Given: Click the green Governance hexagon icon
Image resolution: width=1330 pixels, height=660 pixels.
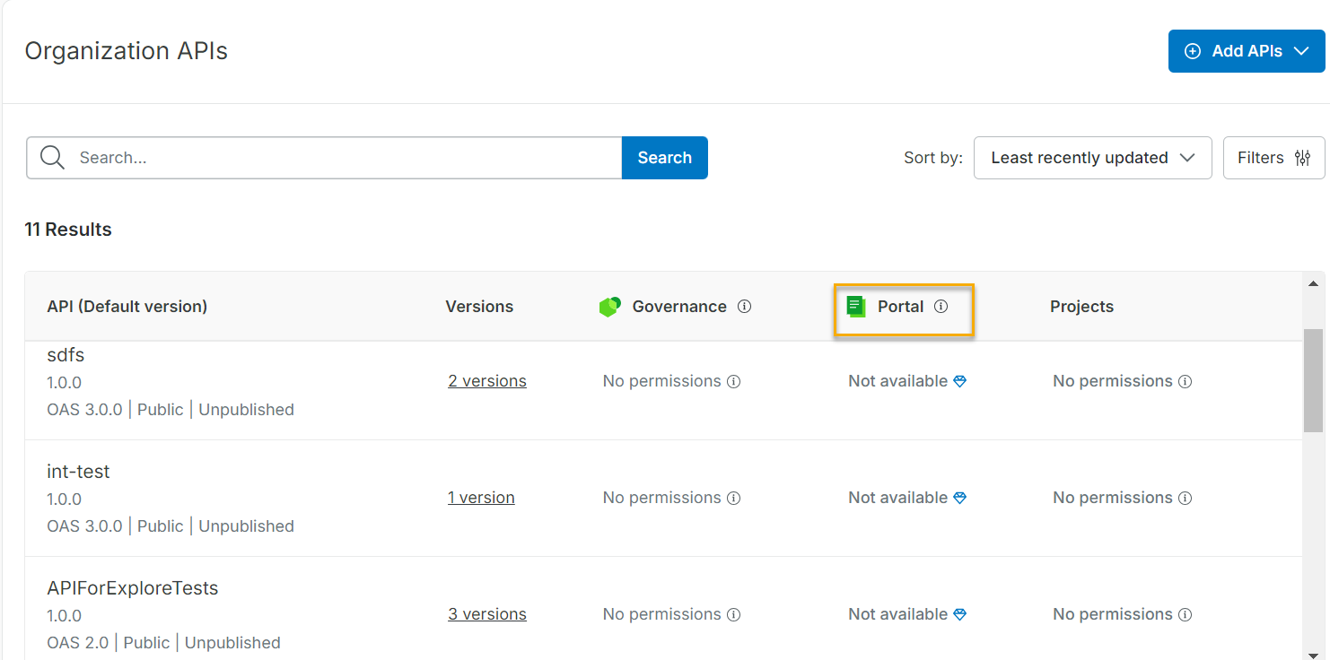Looking at the screenshot, I should click(x=609, y=306).
